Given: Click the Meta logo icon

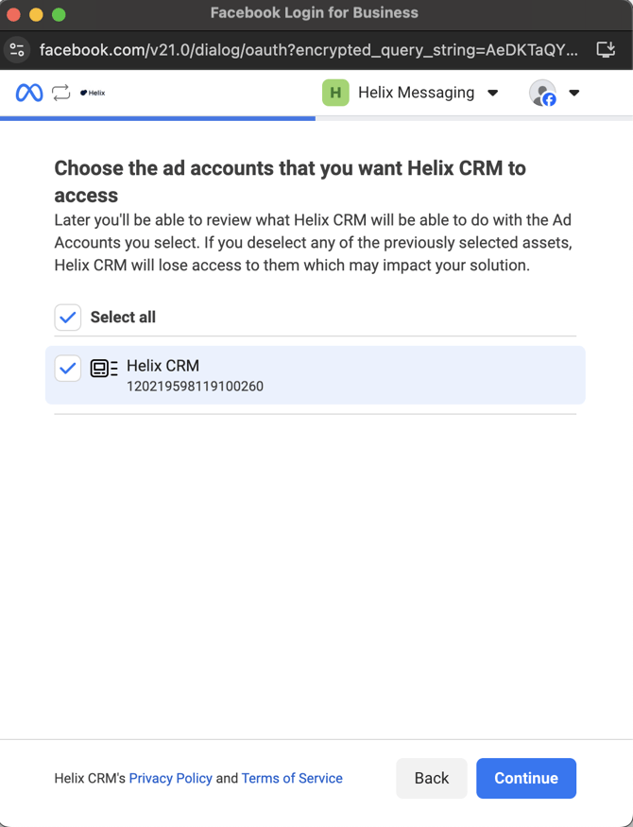Looking at the screenshot, I should tap(29, 93).
